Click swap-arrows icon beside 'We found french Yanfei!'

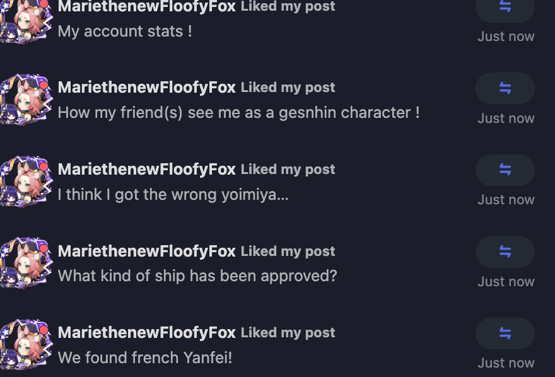pyautogui.click(x=505, y=333)
